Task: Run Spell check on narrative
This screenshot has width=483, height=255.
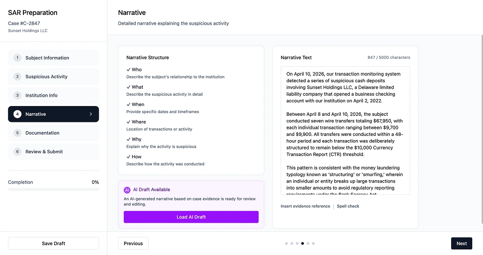Action: click(x=348, y=206)
